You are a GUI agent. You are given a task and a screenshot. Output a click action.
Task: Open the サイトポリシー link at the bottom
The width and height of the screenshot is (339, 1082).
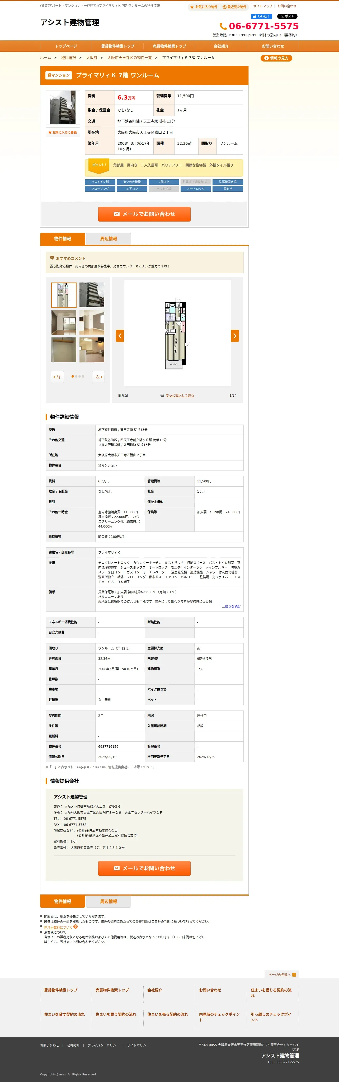138,1045
